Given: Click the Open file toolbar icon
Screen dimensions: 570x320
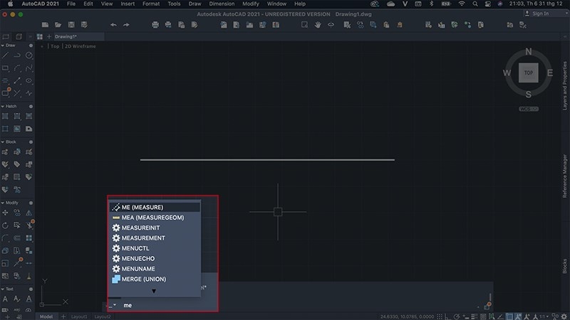Looking at the screenshot, I should click(58, 25).
